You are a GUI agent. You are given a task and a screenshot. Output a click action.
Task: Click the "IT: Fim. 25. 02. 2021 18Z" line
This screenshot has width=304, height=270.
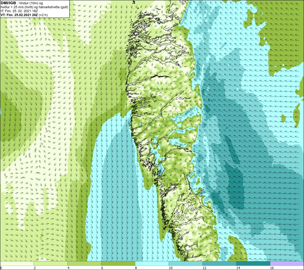tap(19, 11)
